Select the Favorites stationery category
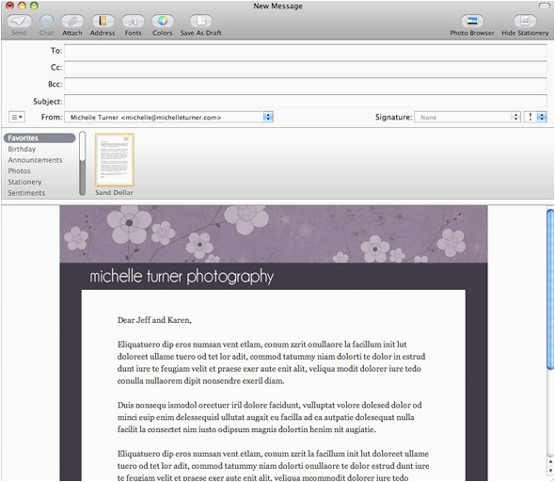Image resolution: width=555 pixels, height=482 pixels. (x=40, y=138)
